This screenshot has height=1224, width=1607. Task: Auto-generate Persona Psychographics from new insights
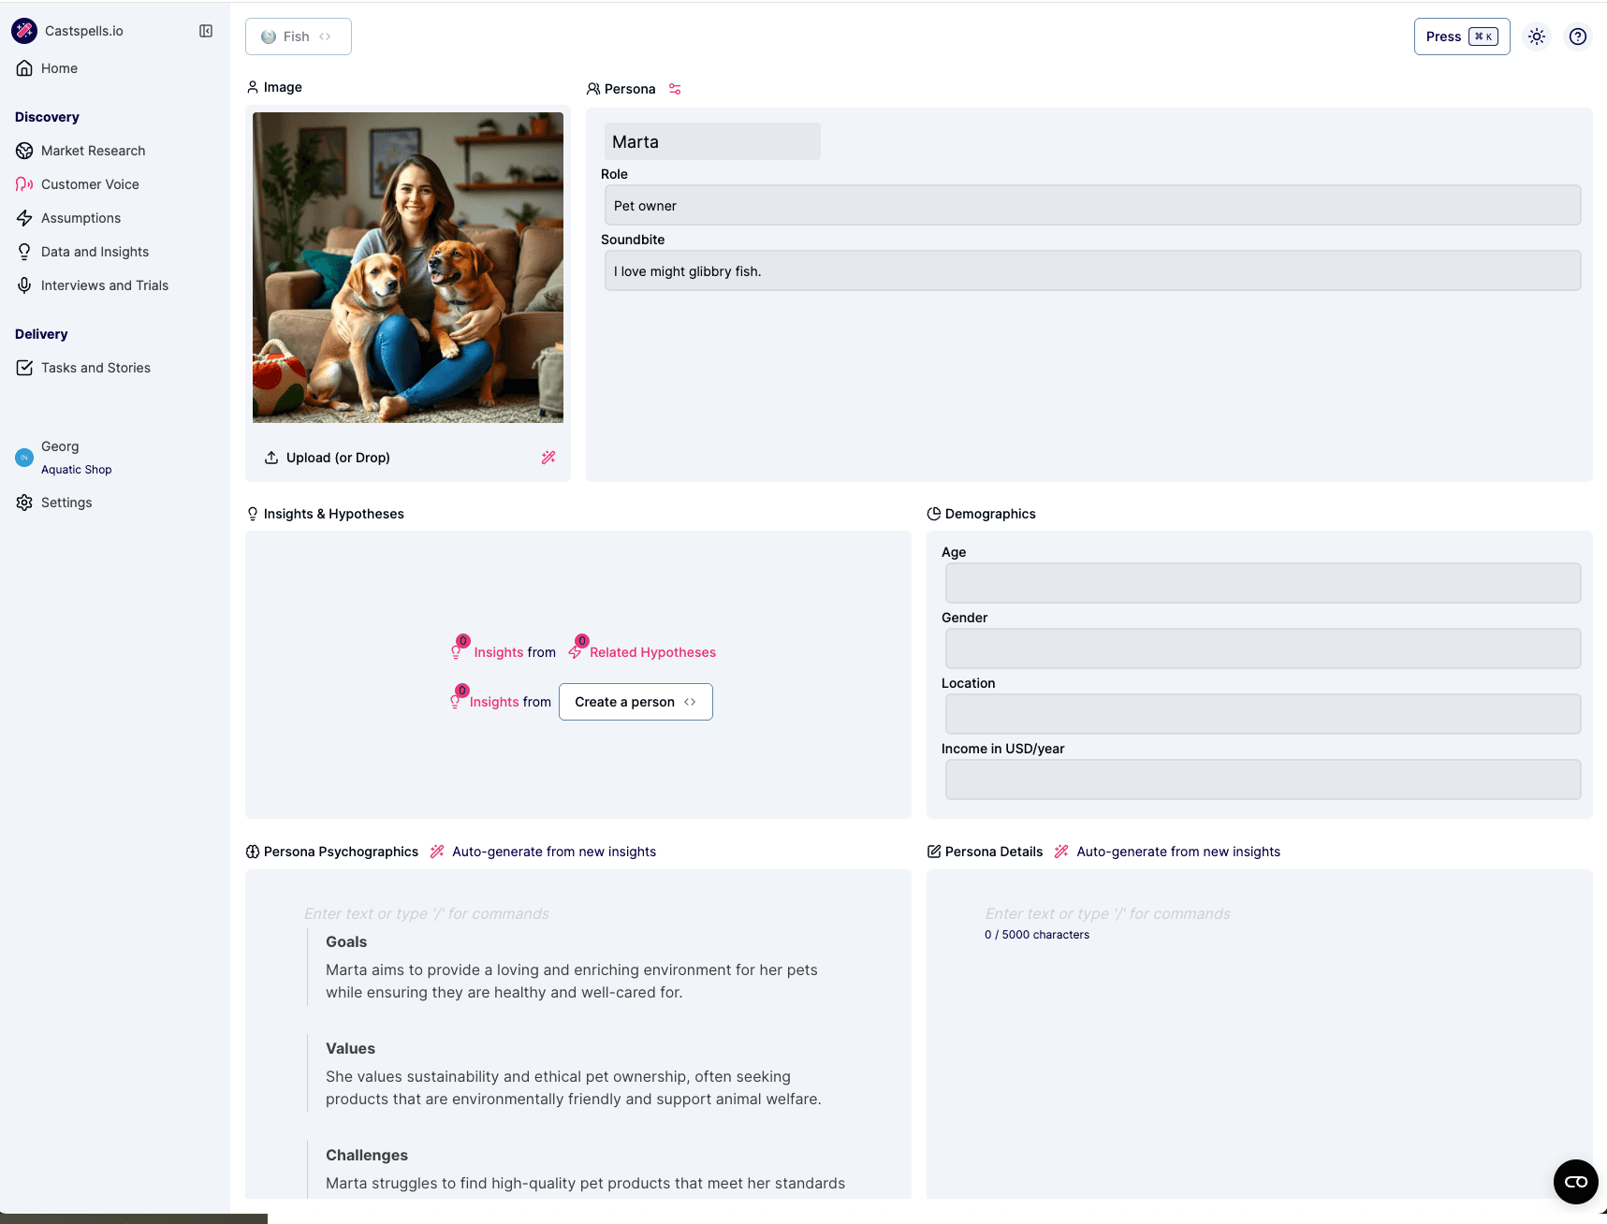(553, 852)
